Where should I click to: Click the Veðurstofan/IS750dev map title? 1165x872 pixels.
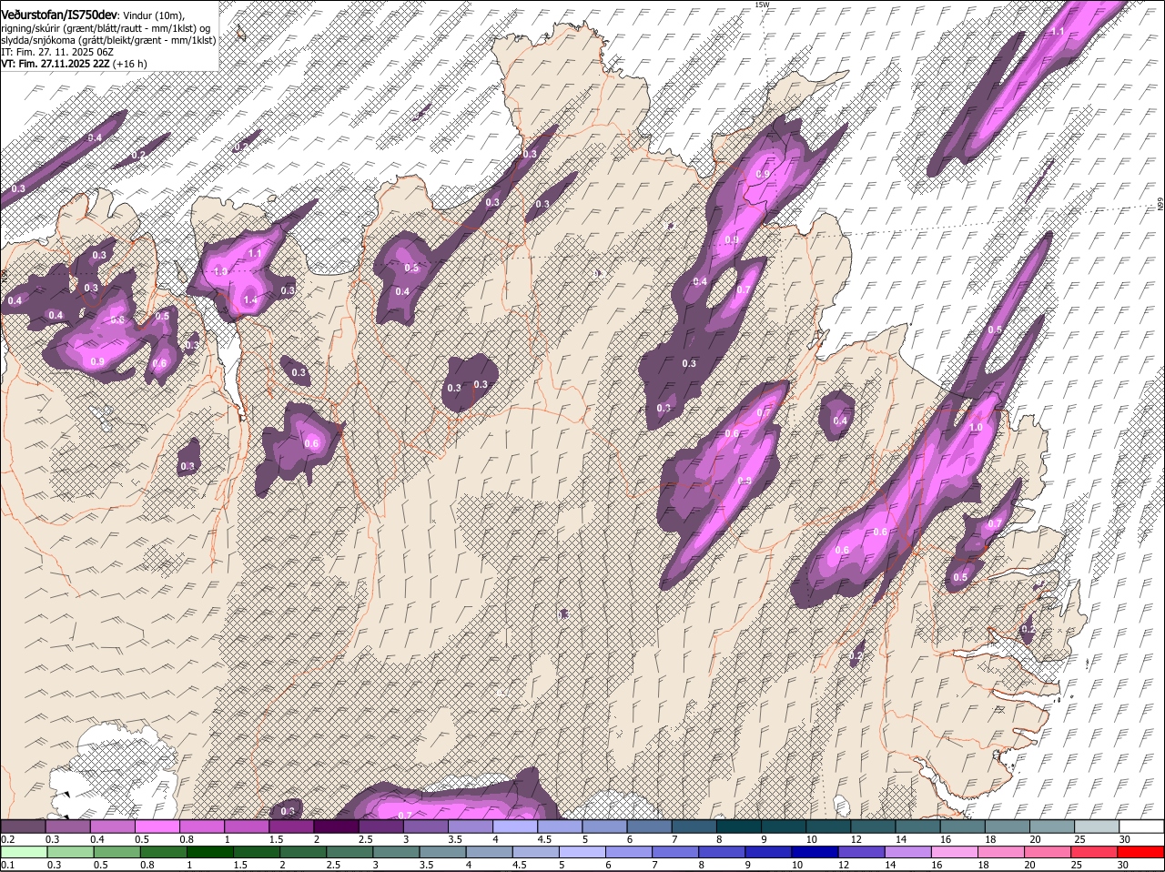tap(59, 15)
